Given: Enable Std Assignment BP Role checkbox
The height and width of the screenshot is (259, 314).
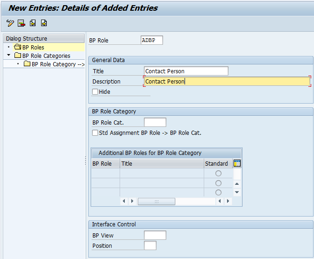Looking at the screenshot, I should [95, 133].
